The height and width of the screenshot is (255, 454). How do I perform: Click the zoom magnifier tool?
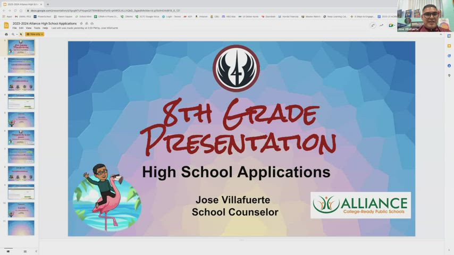(13, 34)
